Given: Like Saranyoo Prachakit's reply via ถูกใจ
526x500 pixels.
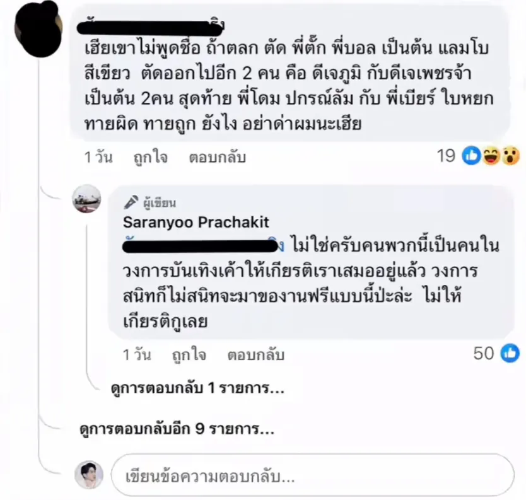Looking at the screenshot, I should coord(189,355).
